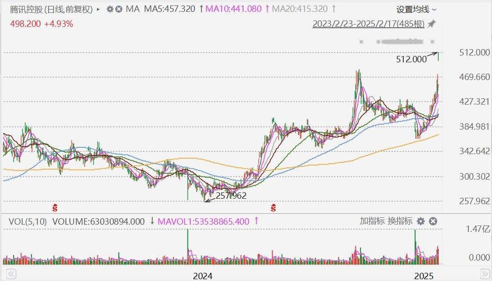This screenshot has height=281, width=492.
Task: Open MA indicator settings gear
Action: (110, 9)
